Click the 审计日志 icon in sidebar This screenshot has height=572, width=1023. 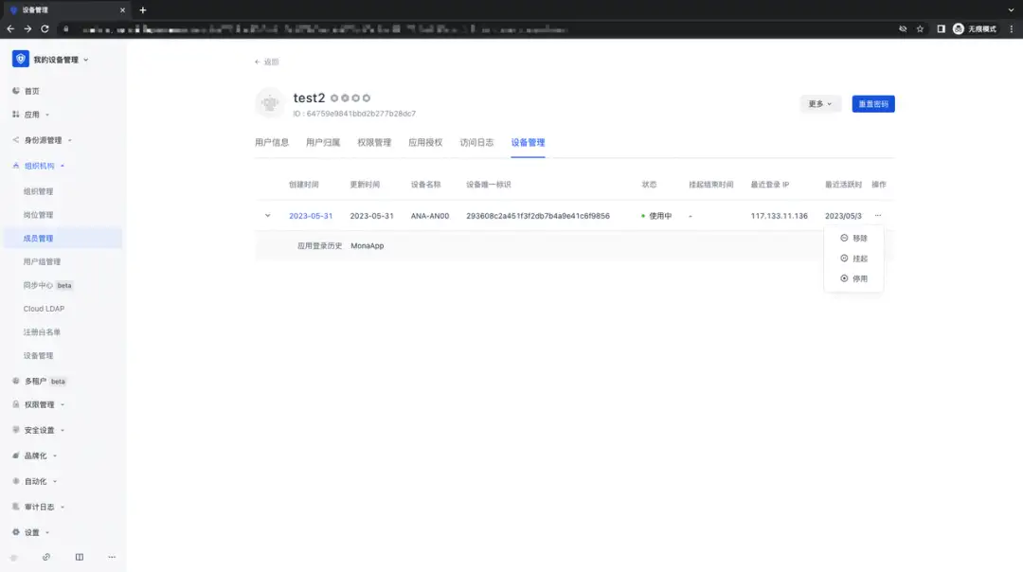tap(16, 506)
